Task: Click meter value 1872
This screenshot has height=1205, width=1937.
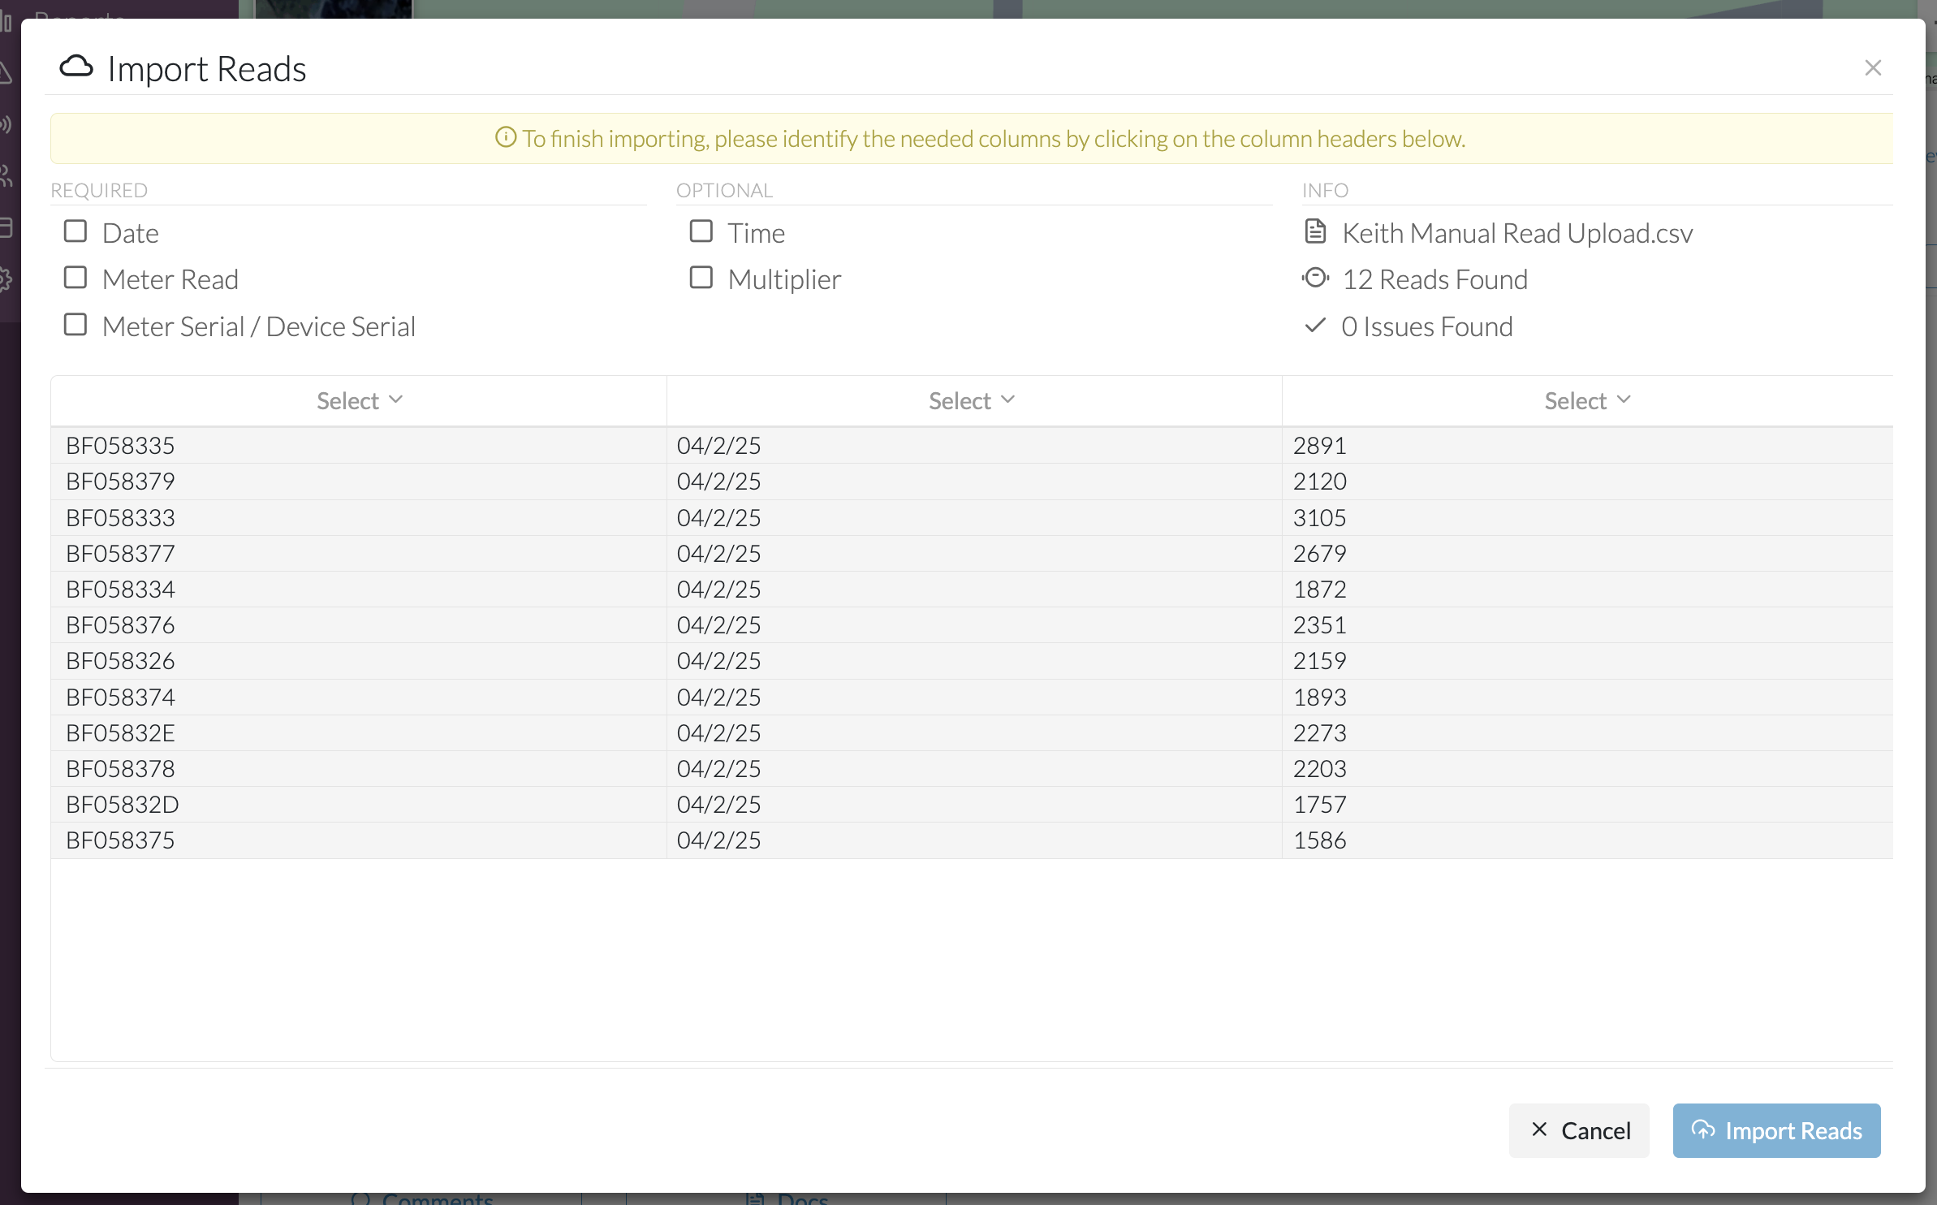Action: point(1319,589)
